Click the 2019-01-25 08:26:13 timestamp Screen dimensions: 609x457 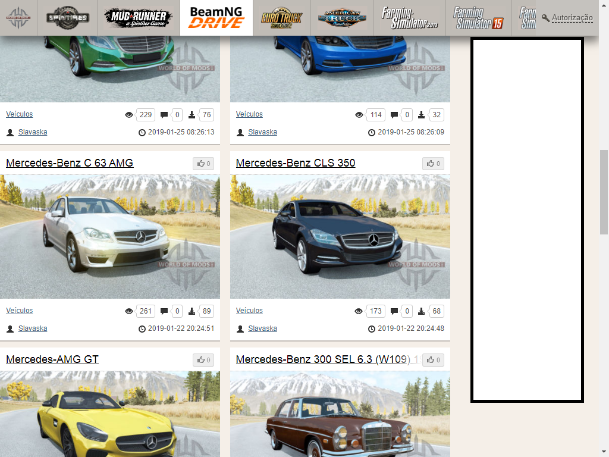click(181, 132)
